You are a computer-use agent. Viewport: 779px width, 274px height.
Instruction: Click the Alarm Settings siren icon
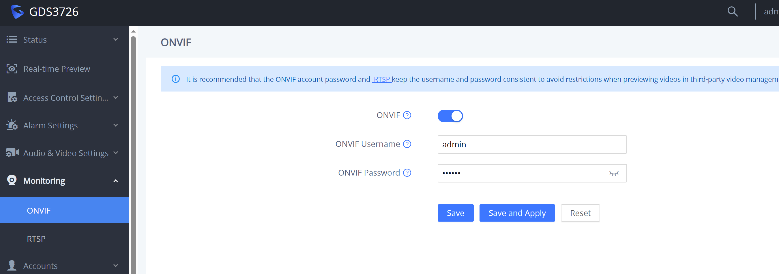(12, 125)
